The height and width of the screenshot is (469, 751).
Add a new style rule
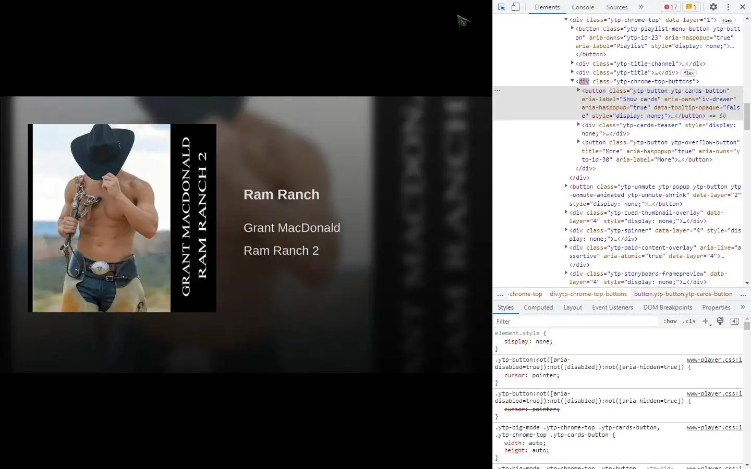coord(706,321)
